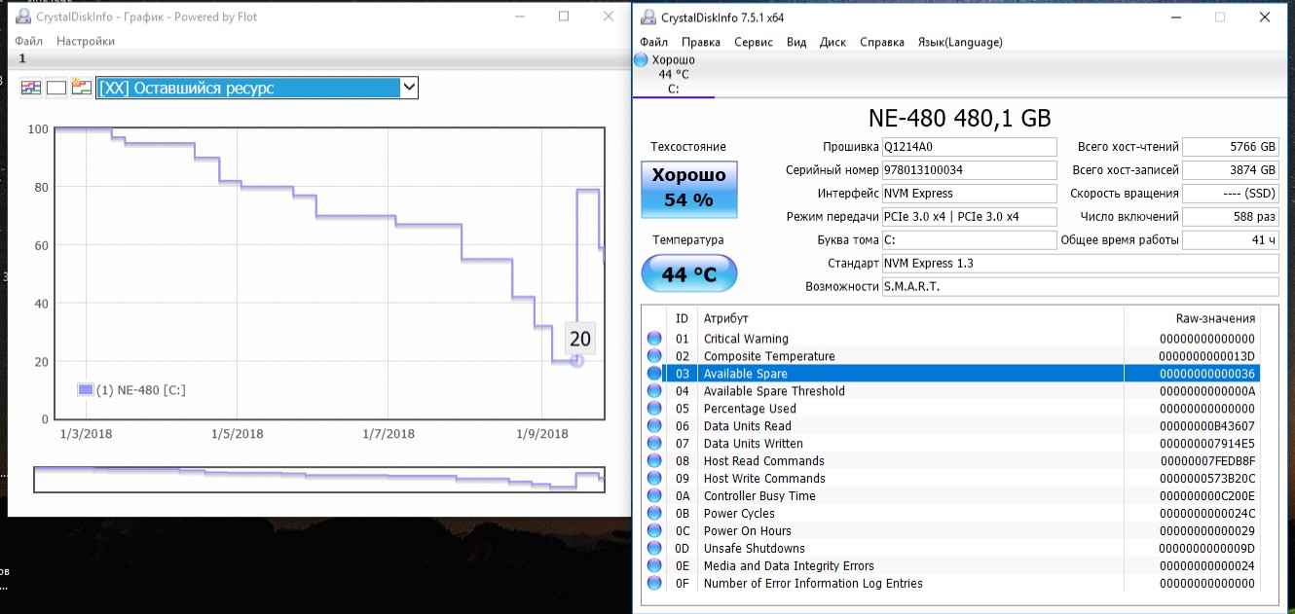Click the Critical Warning status orb
The image size is (1295, 614).
coord(654,339)
